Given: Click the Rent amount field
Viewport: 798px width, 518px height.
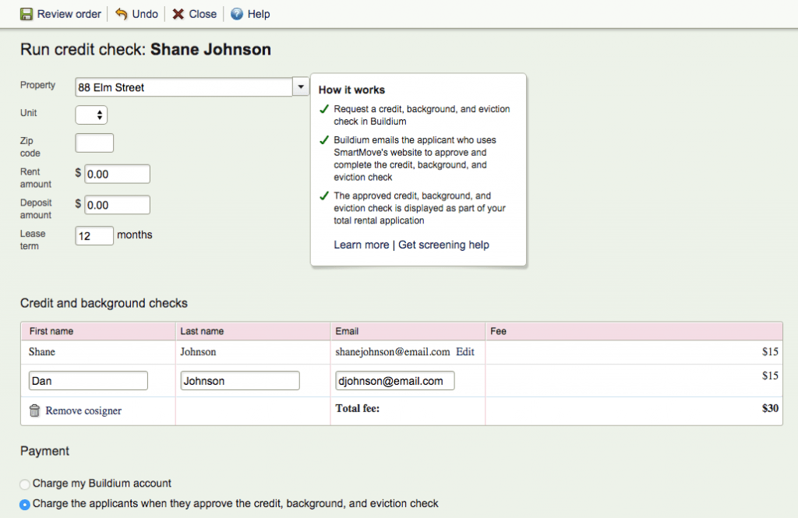Looking at the screenshot, I should (117, 174).
